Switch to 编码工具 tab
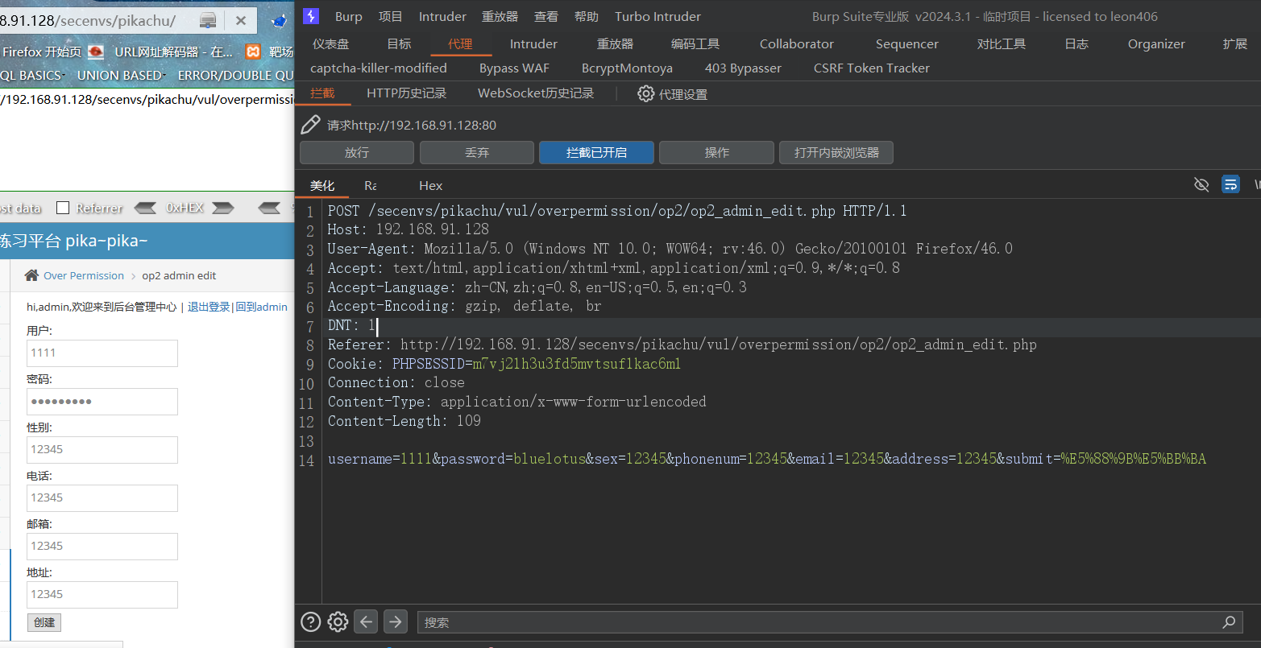Viewport: 1261px width, 648px height. pos(695,43)
